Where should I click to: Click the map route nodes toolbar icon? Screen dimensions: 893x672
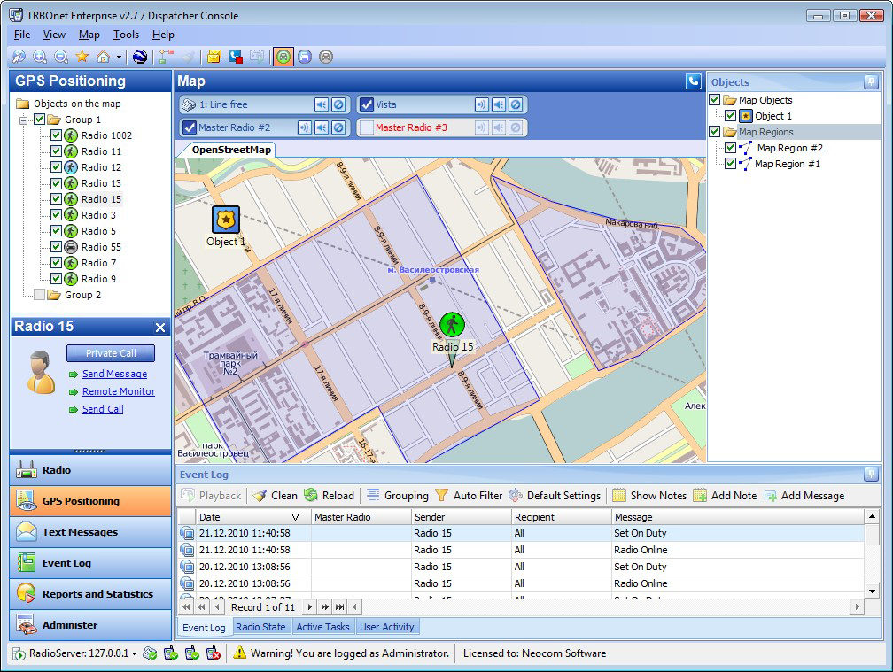tap(167, 57)
